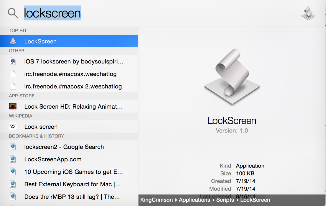Click the LockScreen title in preview pane
326x206 pixels.
232,121
